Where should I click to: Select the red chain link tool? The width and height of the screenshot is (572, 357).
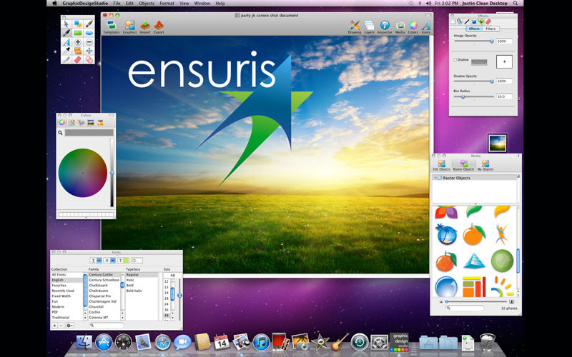[89, 59]
